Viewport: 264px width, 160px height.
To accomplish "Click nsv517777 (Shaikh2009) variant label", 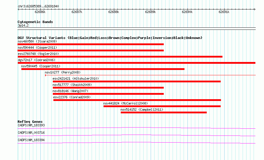I will coord(72,85).
